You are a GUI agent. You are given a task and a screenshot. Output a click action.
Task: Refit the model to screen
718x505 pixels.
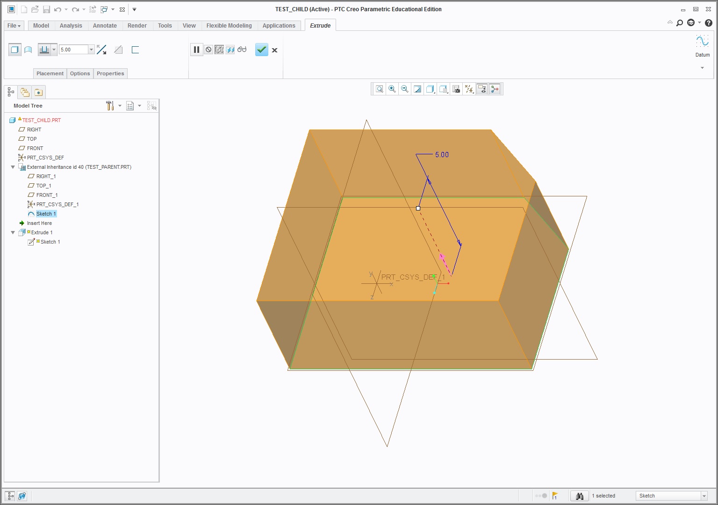click(380, 89)
